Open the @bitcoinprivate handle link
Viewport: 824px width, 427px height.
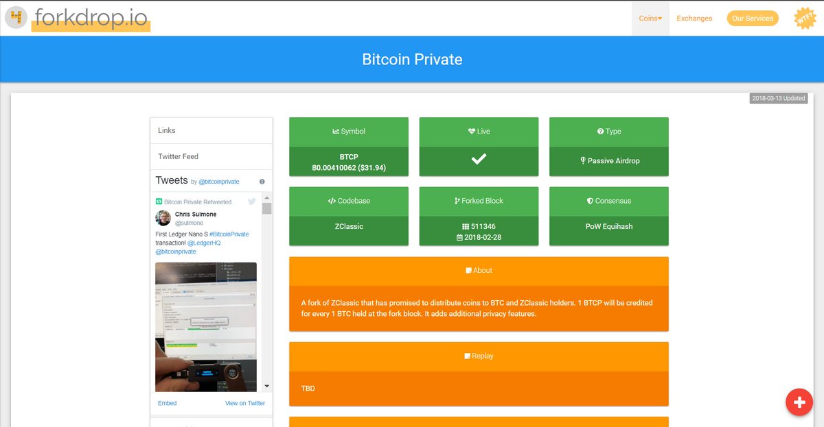pyautogui.click(x=219, y=182)
